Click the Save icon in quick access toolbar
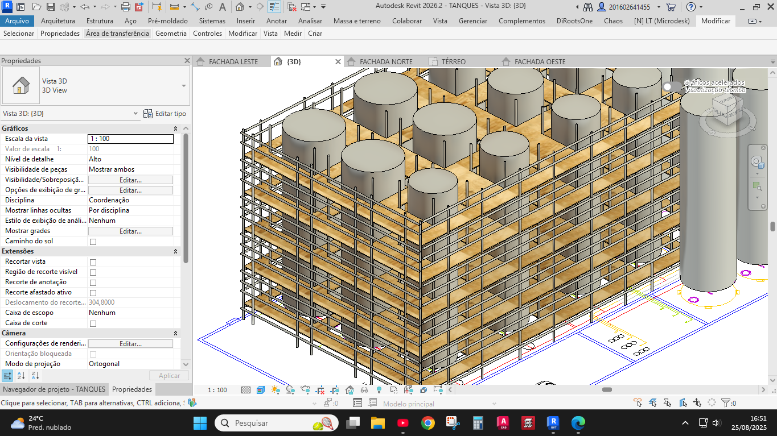777x436 pixels. pos(50,7)
